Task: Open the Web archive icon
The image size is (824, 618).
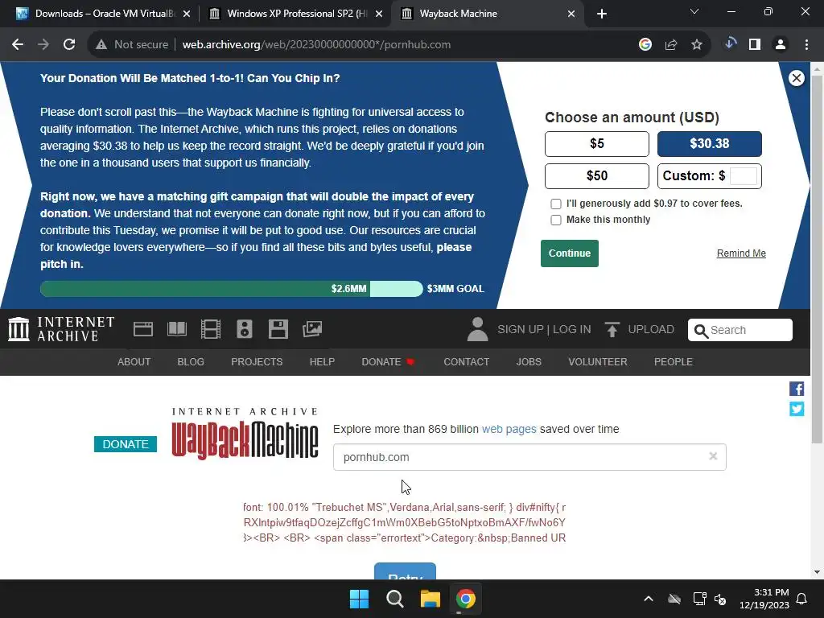Action: (x=143, y=329)
